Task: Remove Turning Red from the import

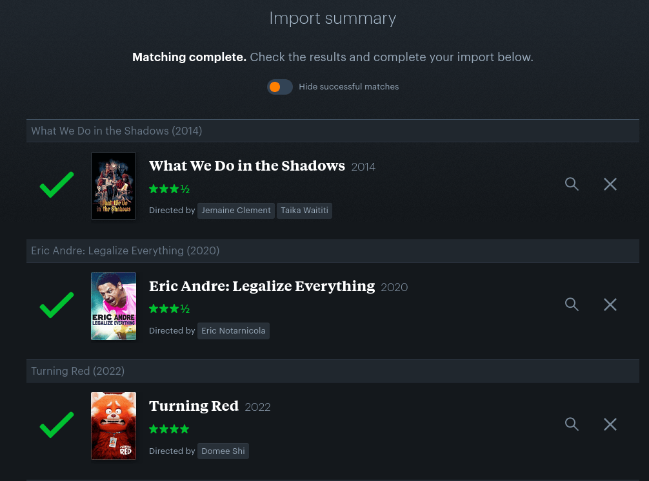Action: pos(610,424)
